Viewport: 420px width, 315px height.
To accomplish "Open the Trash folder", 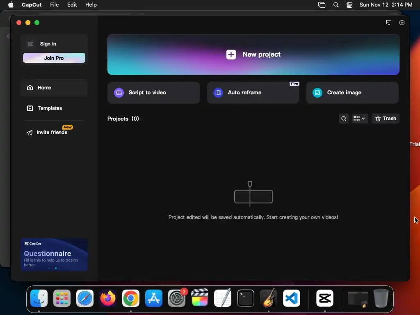I will (x=386, y=119).
